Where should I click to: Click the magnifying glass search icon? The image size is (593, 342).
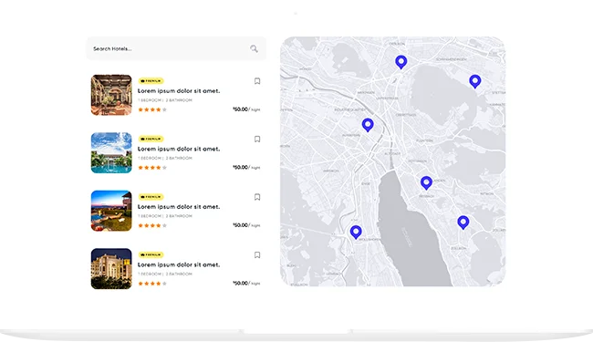[254, 48]
